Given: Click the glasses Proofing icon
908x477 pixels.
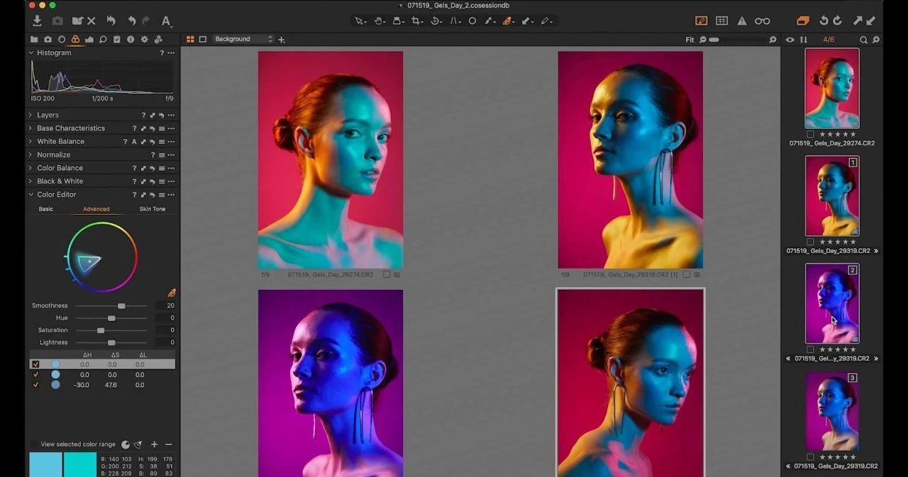Looking at the screenshot, I should pyautogui.click(x=763, y=21).
